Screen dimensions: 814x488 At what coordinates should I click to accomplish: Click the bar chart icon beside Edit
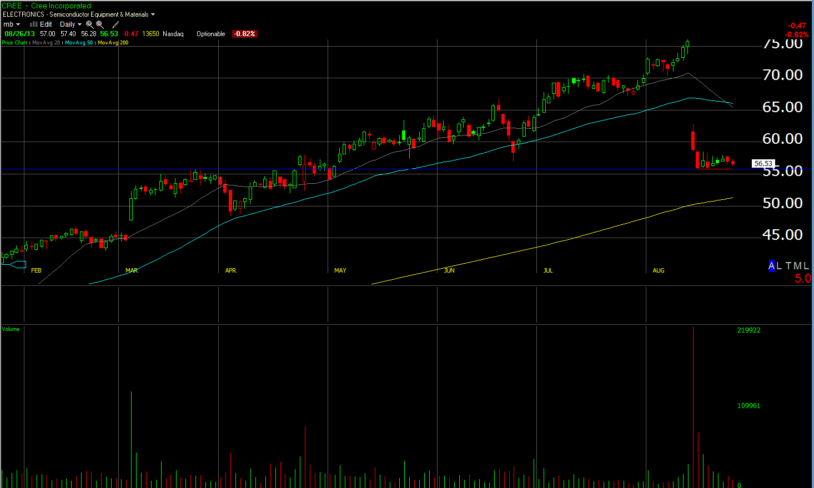(33, 24)
